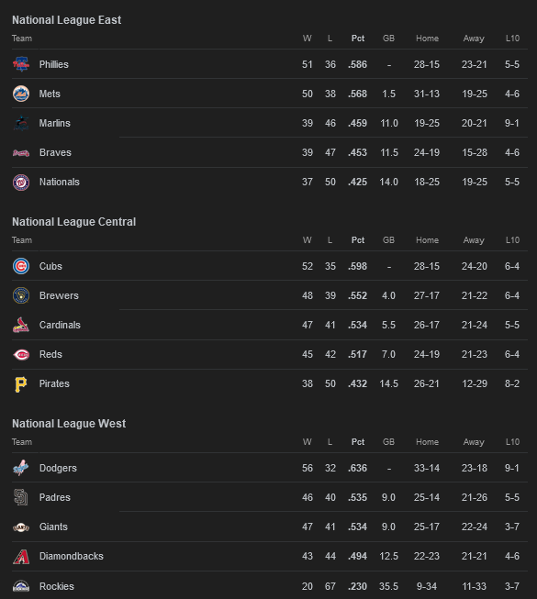The width and height of the screenshot is (537, 599).
Task: Select the Nationals team logo
Action: pyautogui.click(x=21, y=182)
